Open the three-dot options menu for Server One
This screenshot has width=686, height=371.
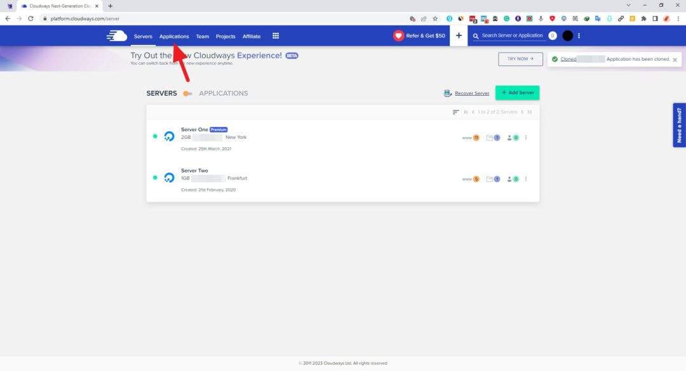point(526,138)
